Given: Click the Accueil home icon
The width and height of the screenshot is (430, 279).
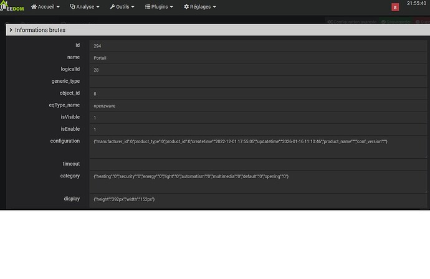Looking at the screenshot, I should tap(34, 7).
